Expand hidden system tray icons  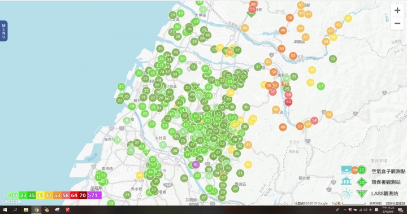click(345, 210)
